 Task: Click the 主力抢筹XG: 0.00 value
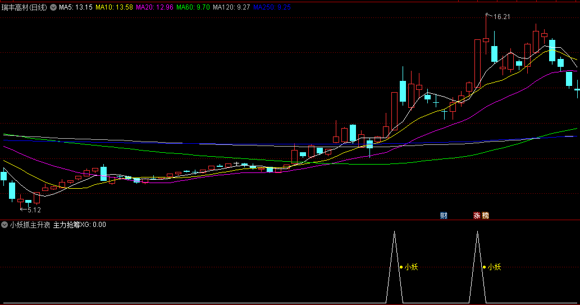[80, 225]
